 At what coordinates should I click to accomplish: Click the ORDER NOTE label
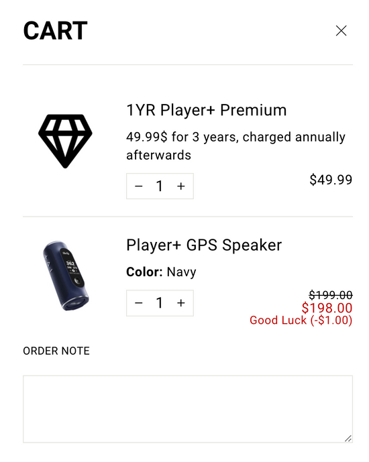click(56, 351)
